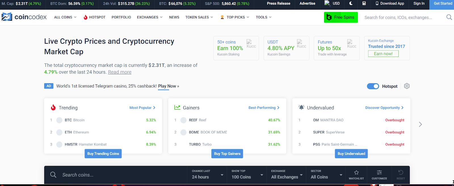454x186 pixels.
Task: Expand the Token Sales dropdown
Action: (199, 17)
